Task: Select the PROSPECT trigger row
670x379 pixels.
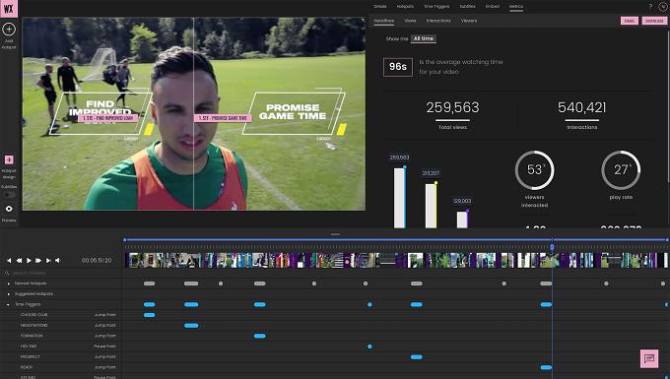Action: (x=61, y=356)
